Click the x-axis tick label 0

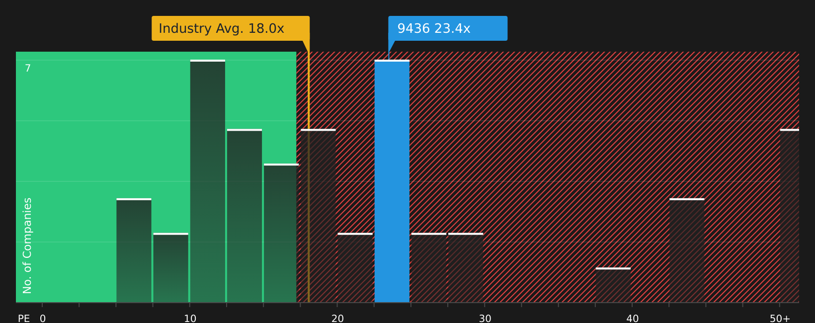(43, 319)
